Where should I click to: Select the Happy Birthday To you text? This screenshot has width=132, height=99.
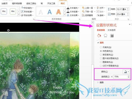62,90
